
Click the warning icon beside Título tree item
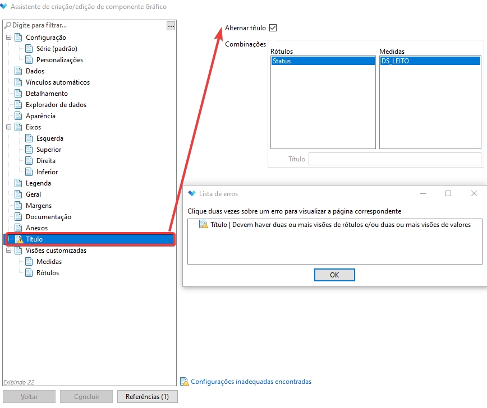19,239
